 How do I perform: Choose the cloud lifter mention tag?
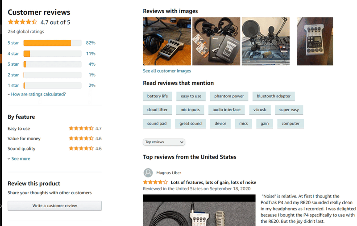pyautogui.click(x=157, y=110)
